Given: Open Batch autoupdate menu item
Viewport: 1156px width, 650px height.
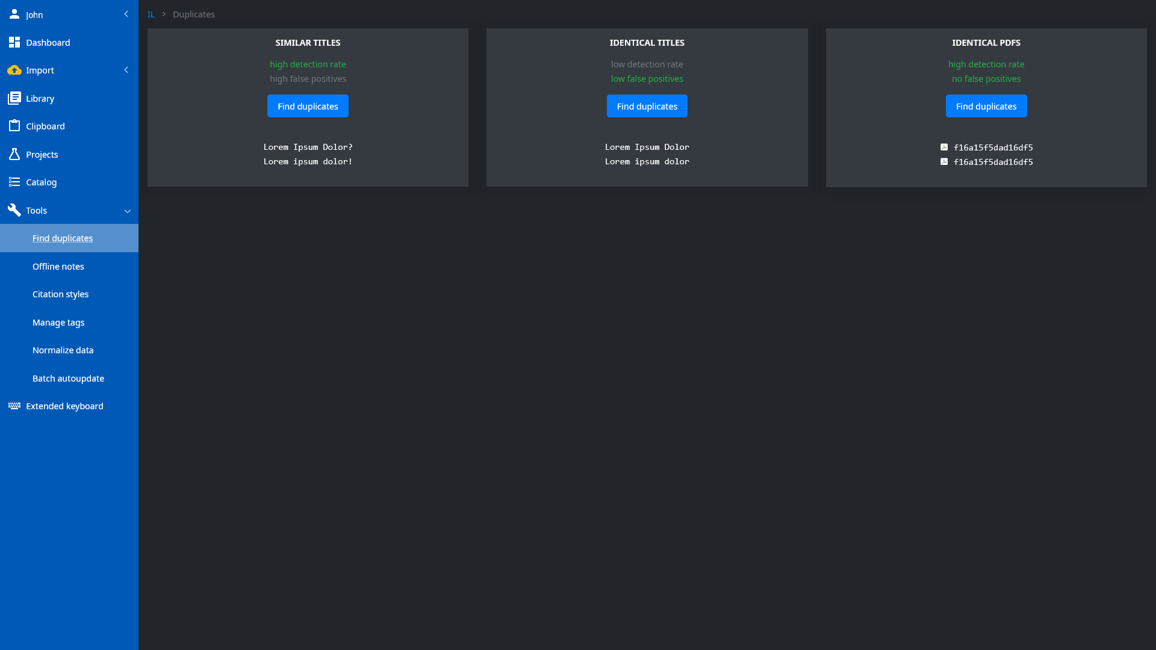Looking at the screenshot, I should click(x=69, y=378).
